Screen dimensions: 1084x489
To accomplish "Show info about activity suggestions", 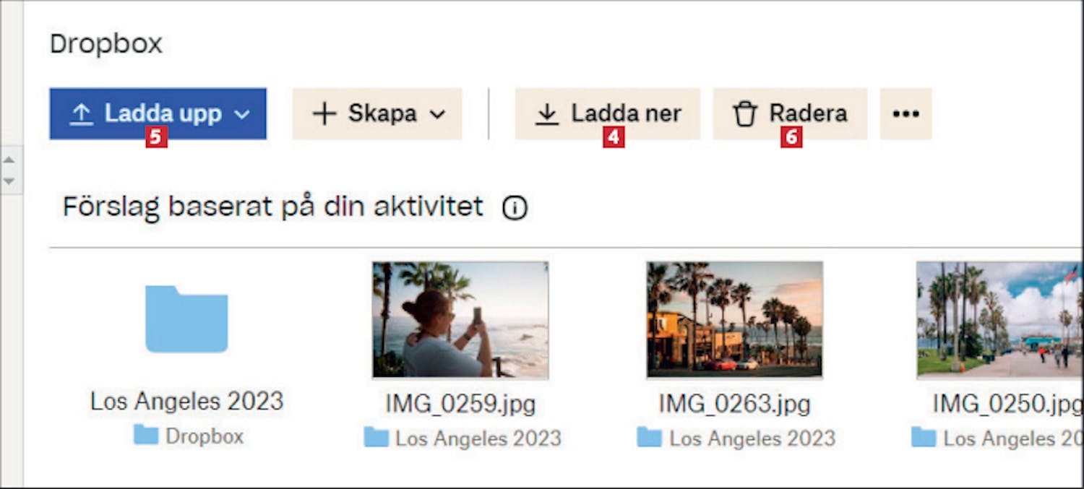I will [x=515, y=208].
